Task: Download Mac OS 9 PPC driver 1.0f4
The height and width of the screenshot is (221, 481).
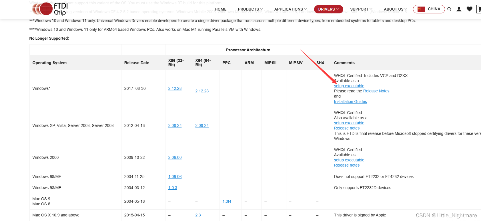Action: click(x=227, y=201)
